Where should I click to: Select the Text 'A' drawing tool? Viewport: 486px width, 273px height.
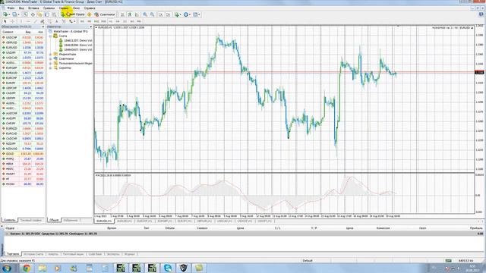click(x=57, y=21)
